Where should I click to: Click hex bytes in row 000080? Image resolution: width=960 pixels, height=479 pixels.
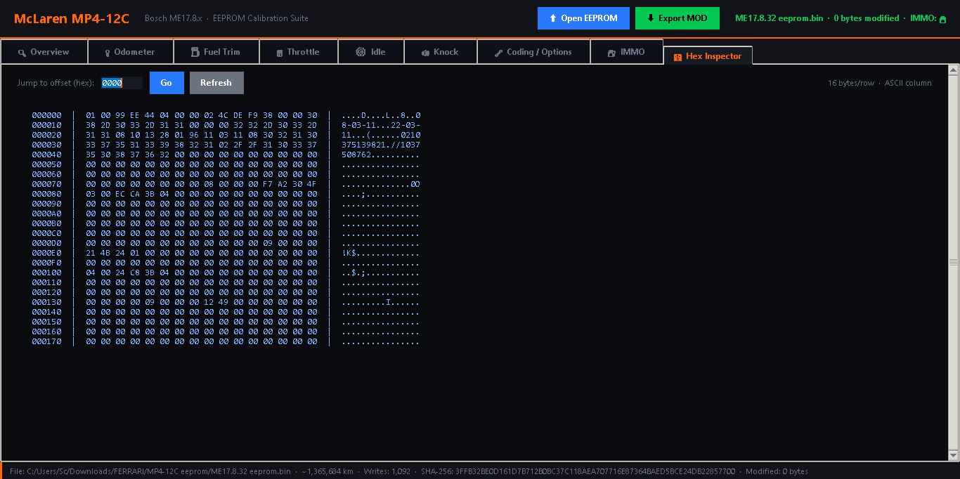pyautogui.click(x=202, y=194)
